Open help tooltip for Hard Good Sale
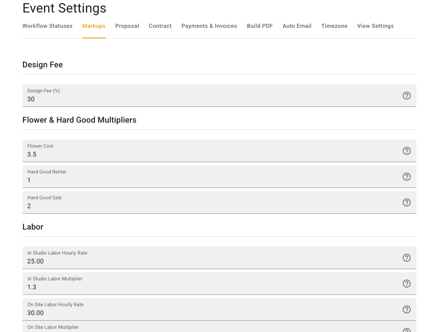 [x=407, y=203]
